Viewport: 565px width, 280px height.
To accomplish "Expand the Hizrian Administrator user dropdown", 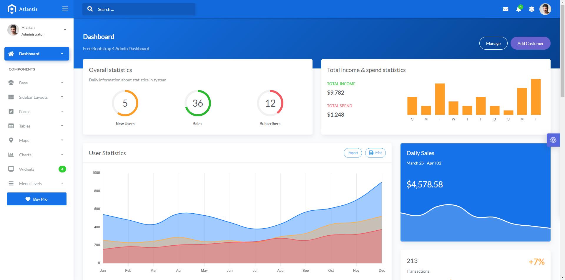I will click(x=65, y=30).
